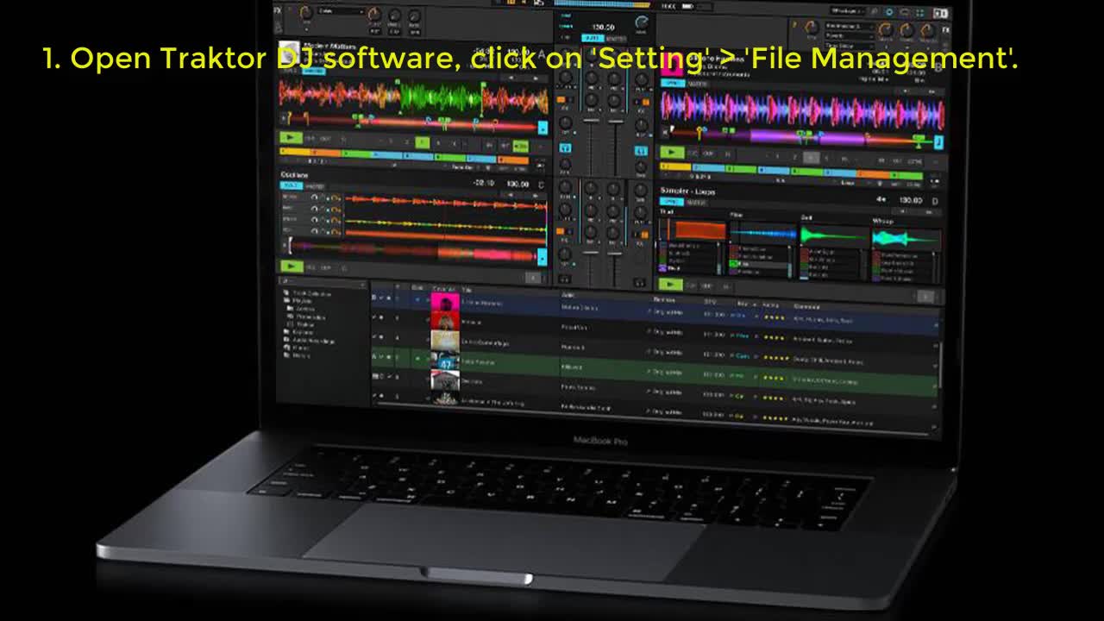Viewport: 1104px width, 621px height.
Task: Start playback on Deck A
Action: click(291, 138)
